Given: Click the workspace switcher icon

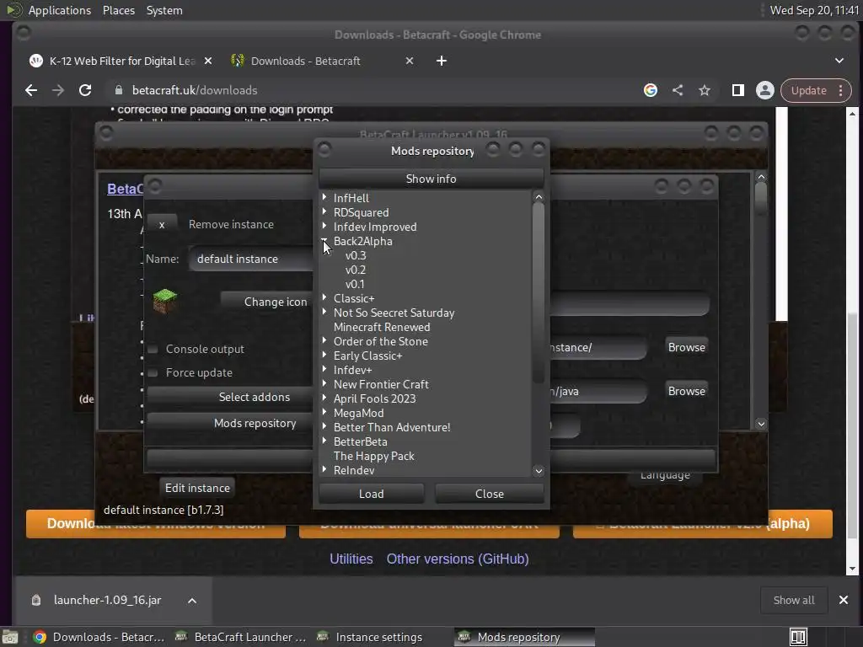Looking at the screenshot, I should pos(799,637).
